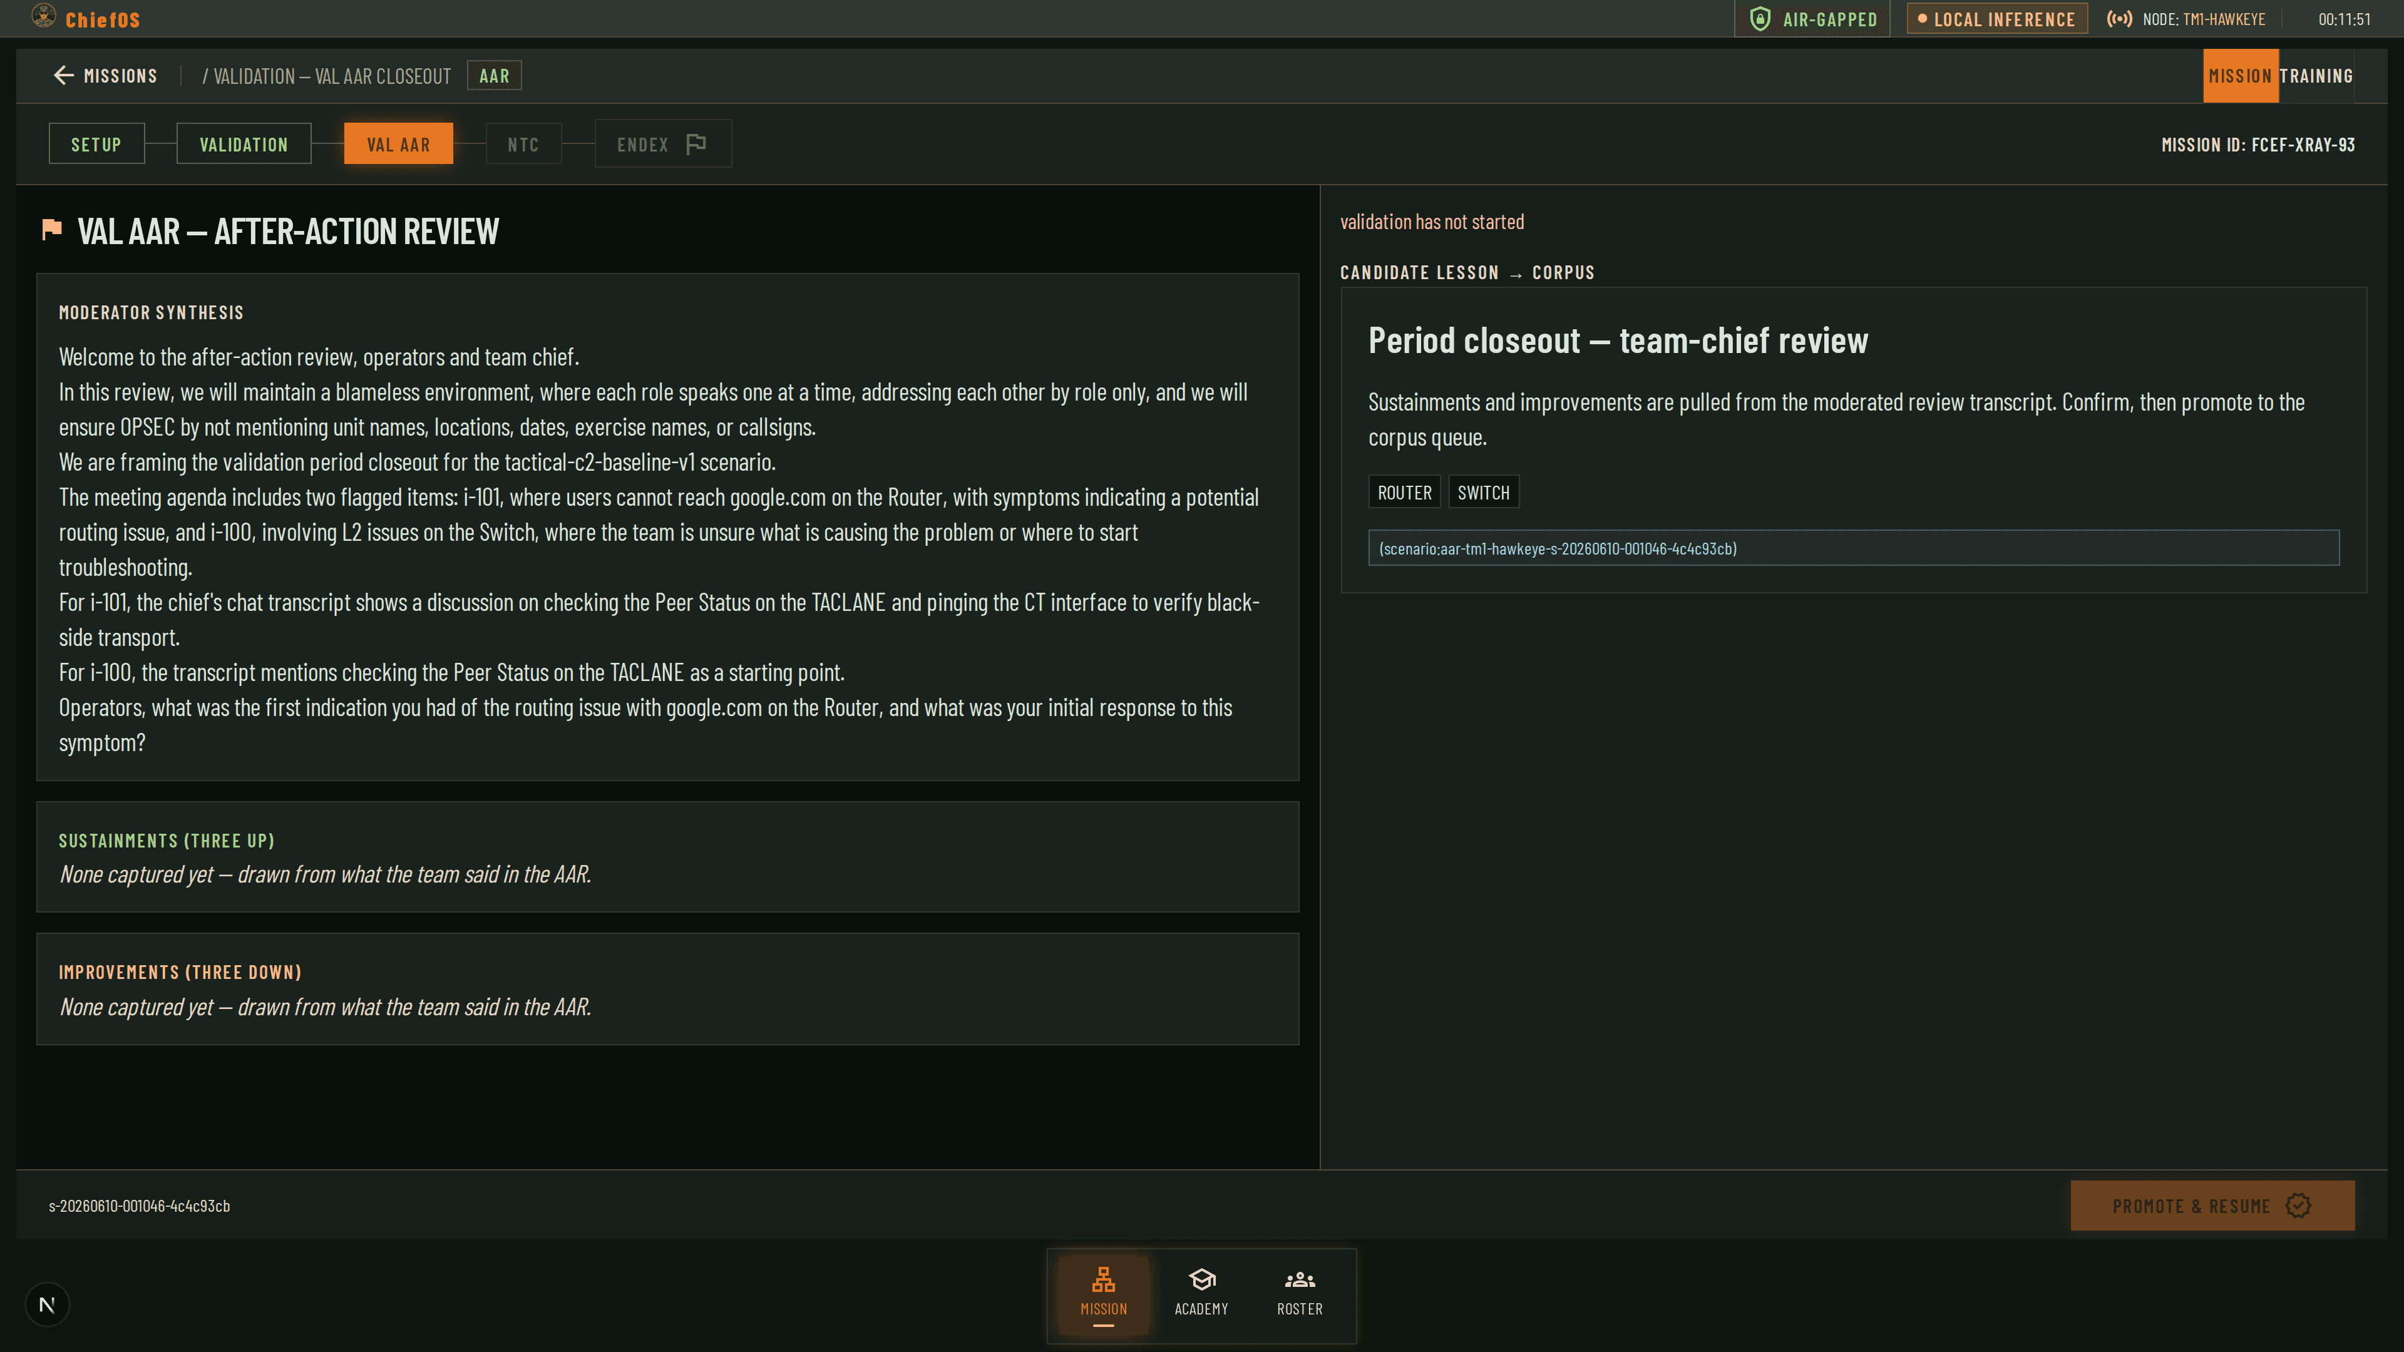The height and width of the screenshot is (1352, 2404).
Task: Click the AAR breadcrumb badge
Action: [494, 76]
